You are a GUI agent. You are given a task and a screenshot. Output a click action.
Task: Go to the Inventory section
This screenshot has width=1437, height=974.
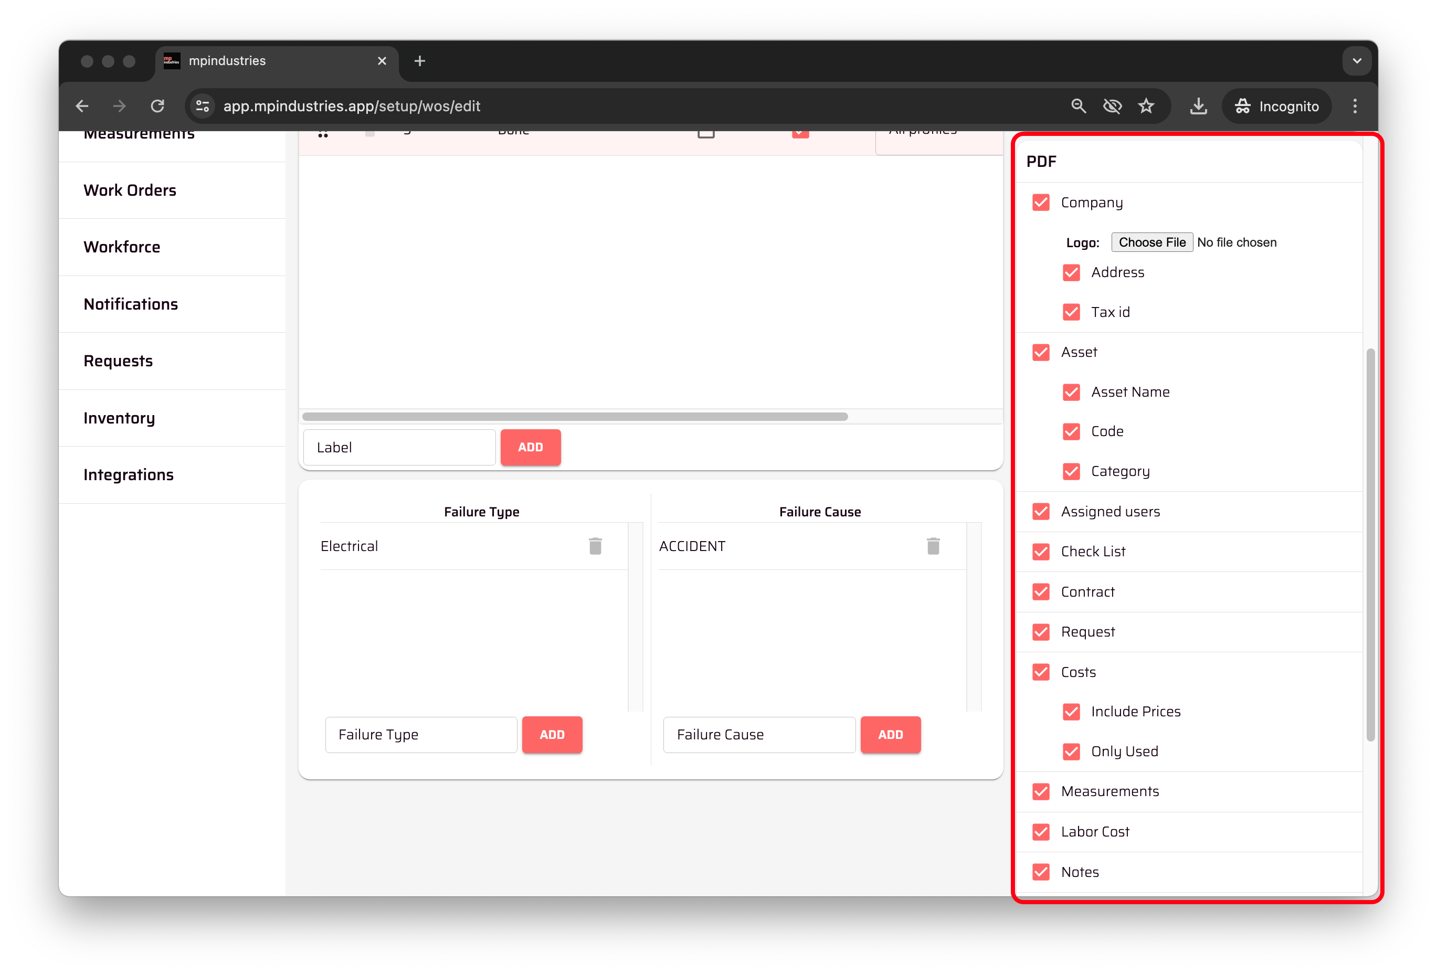tap(119, 418)
